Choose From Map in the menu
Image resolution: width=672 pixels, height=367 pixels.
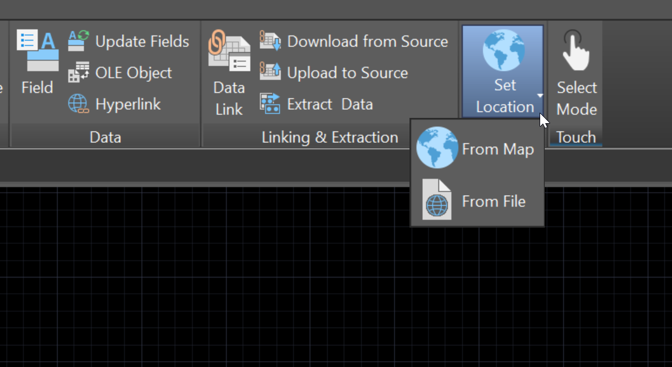[498, 149]
